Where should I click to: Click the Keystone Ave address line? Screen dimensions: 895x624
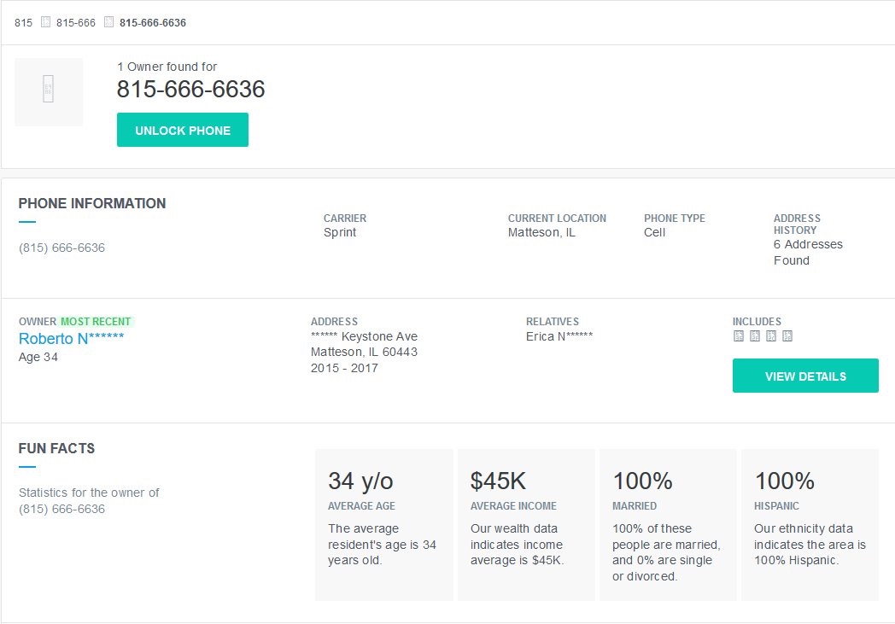click(364, 336)
